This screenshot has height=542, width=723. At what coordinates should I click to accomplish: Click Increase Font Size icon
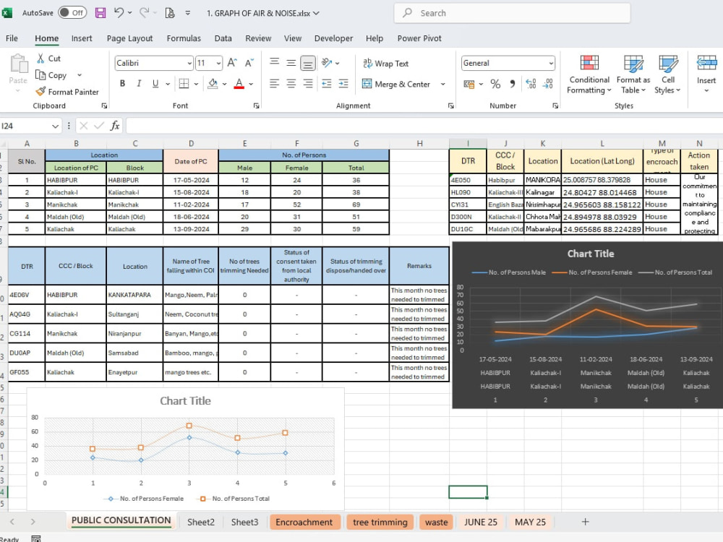click(x=232, y=63)
